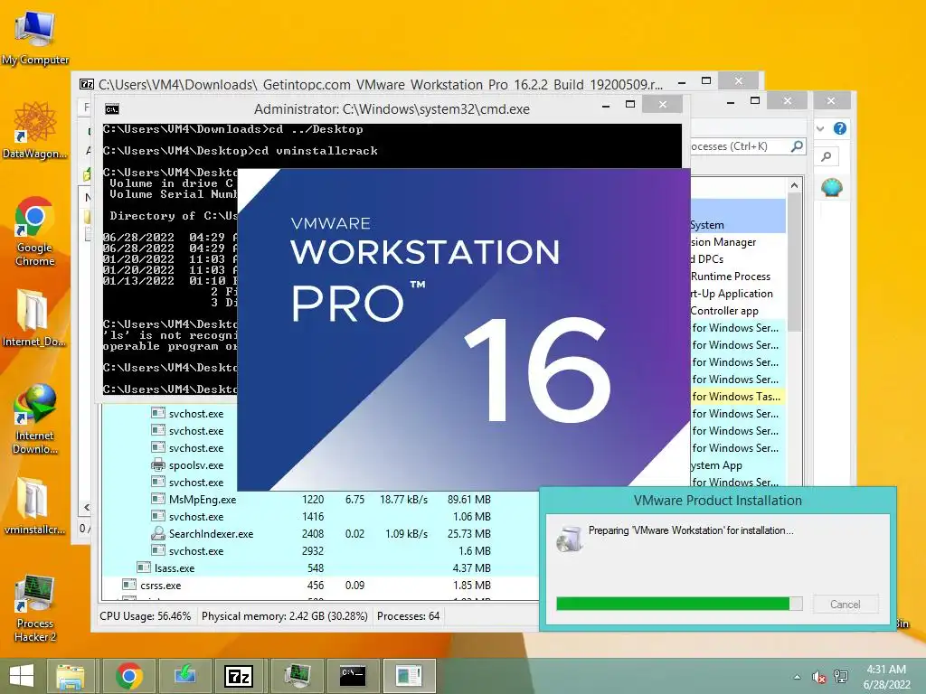
Task: Click the Physical memory status entry
Action: point(285,616)
